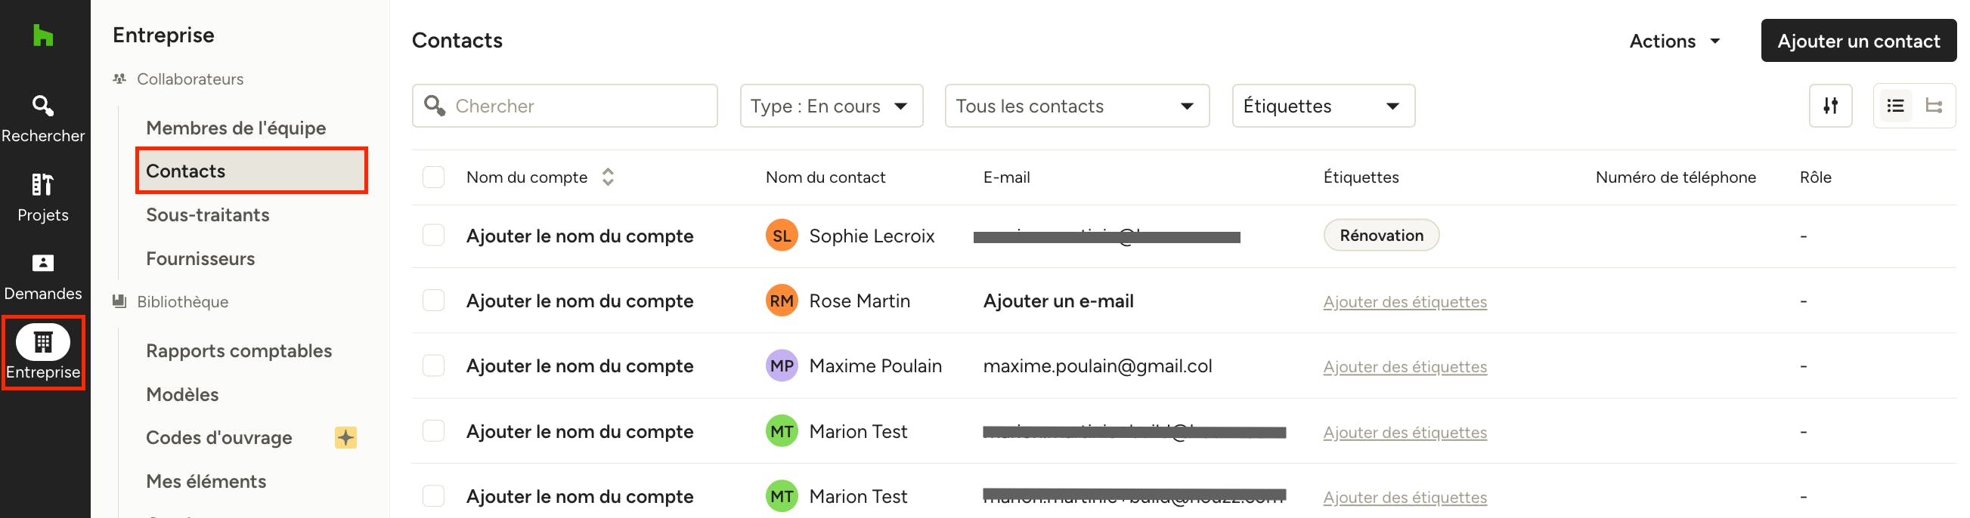Click the Houzz logo icon
The image size is (1970, 518).
pyautogui.click(x=43, y=35)
